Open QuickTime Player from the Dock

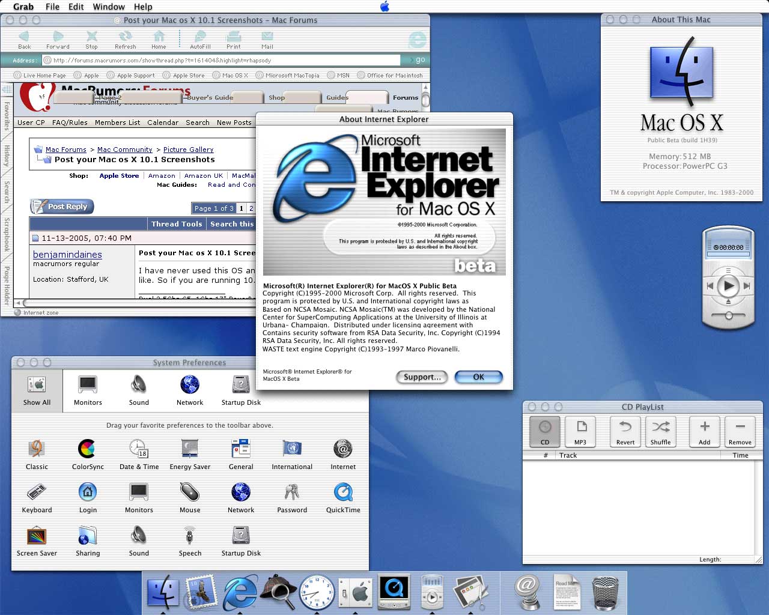pos(394,592)
